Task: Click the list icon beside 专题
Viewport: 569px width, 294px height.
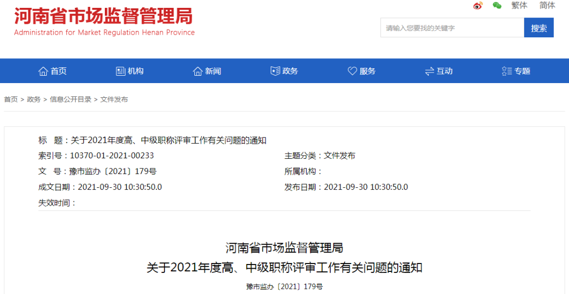Action: pos(507,71)
